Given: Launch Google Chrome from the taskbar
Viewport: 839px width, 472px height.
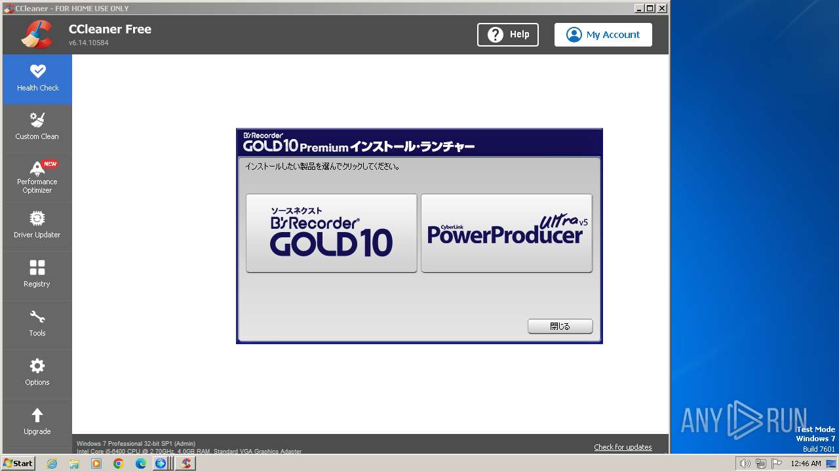Looking at the screenshot, I should [119, 463].
